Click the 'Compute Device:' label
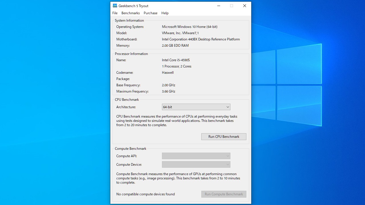Screen dimensions: 365x205 pos(129,165)
